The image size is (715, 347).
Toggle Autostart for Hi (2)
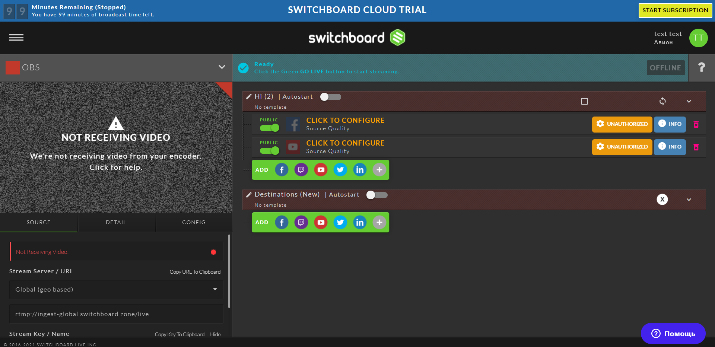(x=331, y=97)
